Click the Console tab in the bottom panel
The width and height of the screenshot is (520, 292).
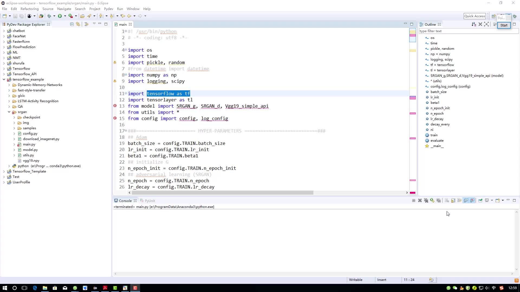[x=125, y=200]
